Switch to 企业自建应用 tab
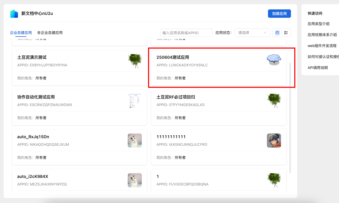The image size is (339, 203). click(x=21, y=33)
